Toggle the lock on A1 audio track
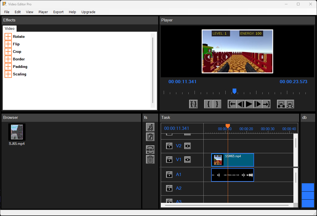317x216 pixels. tap(169, 175)
